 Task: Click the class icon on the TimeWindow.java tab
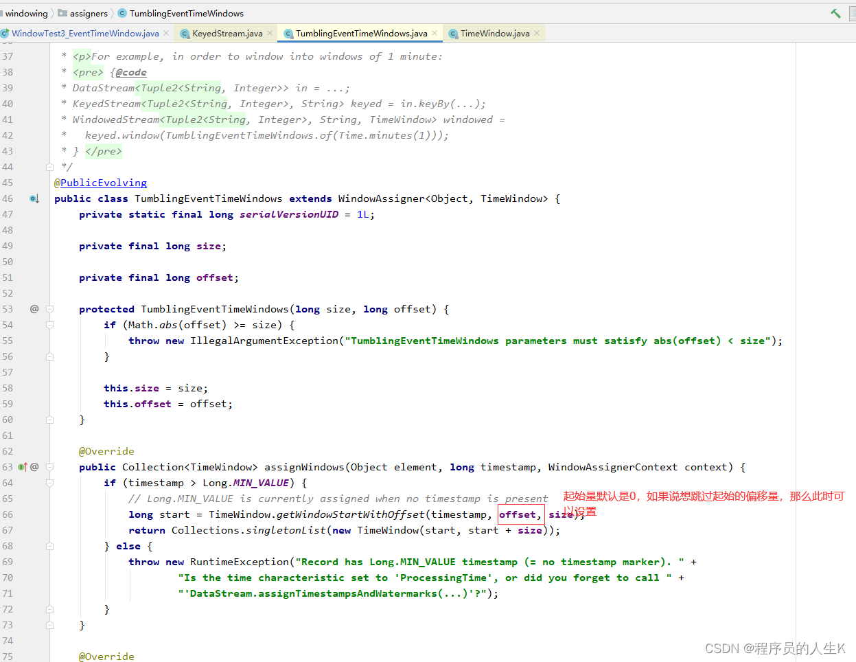coord(453,34)
